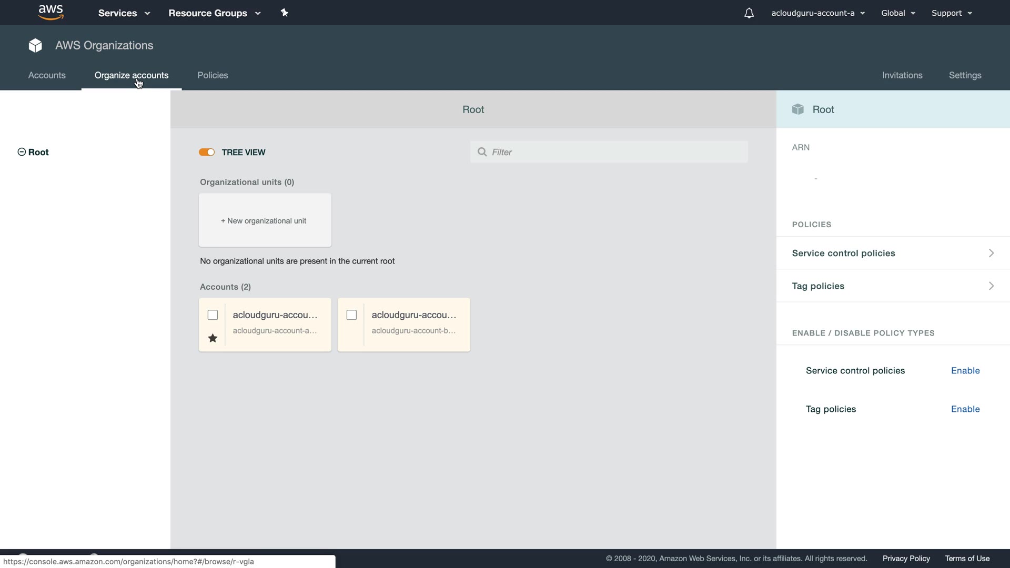Open the notifications bell

coord(749,13)
